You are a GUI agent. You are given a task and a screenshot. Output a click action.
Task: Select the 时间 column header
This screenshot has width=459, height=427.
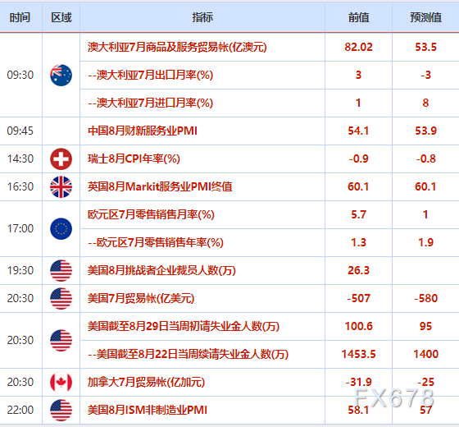click(20, 17)
